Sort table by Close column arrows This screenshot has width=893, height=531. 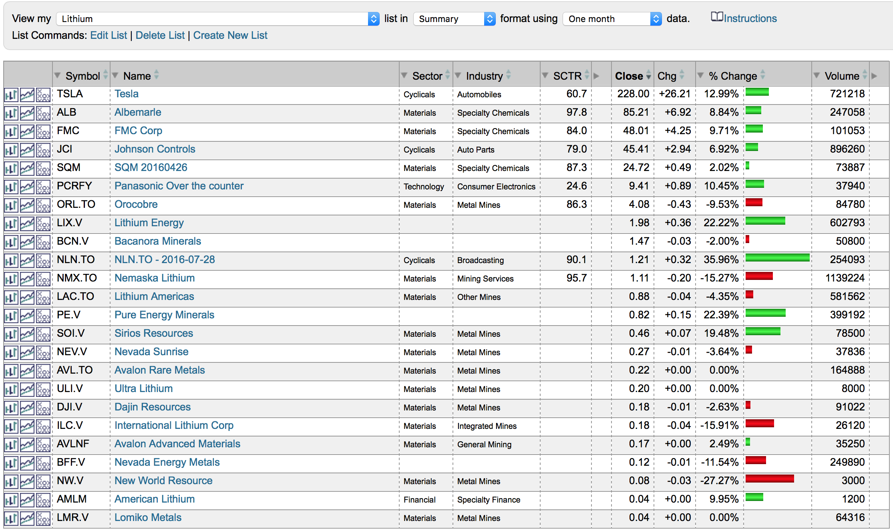click(648, 75)
